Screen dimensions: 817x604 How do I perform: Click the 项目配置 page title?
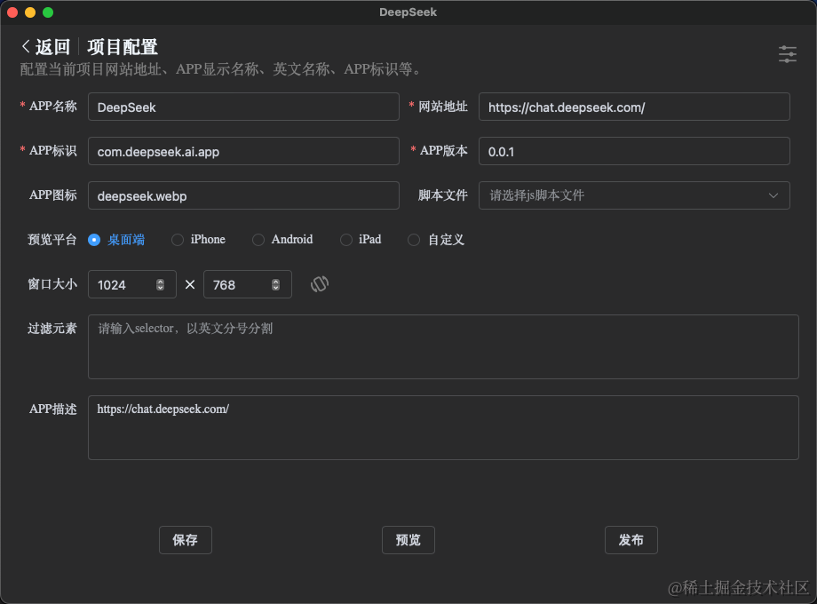123,47
